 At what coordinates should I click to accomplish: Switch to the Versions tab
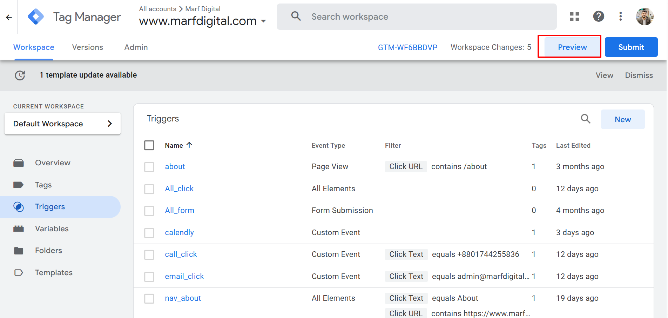(x=87, y=47)
